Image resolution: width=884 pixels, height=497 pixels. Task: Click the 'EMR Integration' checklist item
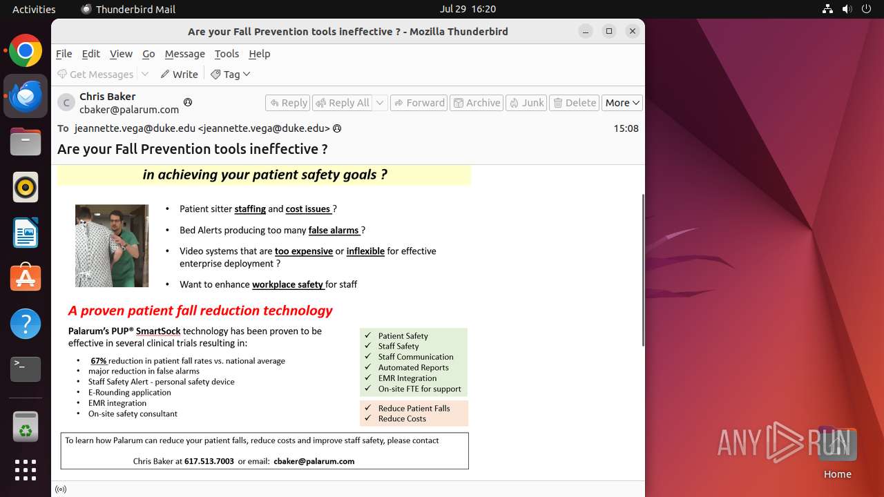pos(407,378)
